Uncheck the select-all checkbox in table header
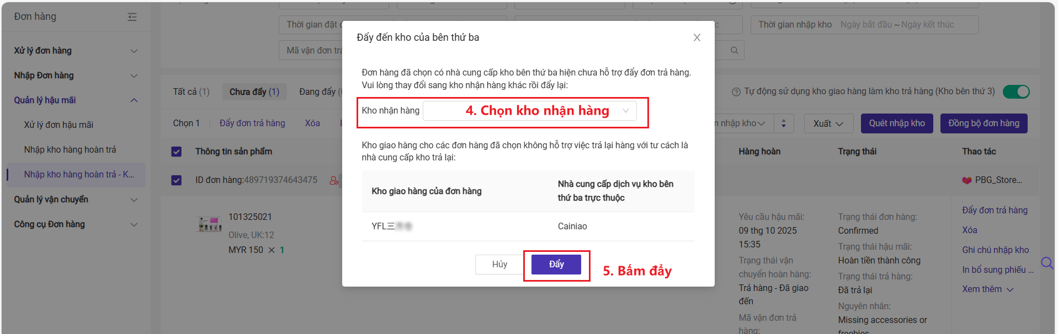This screenshot has height=334, width=1058. (177, 152)
